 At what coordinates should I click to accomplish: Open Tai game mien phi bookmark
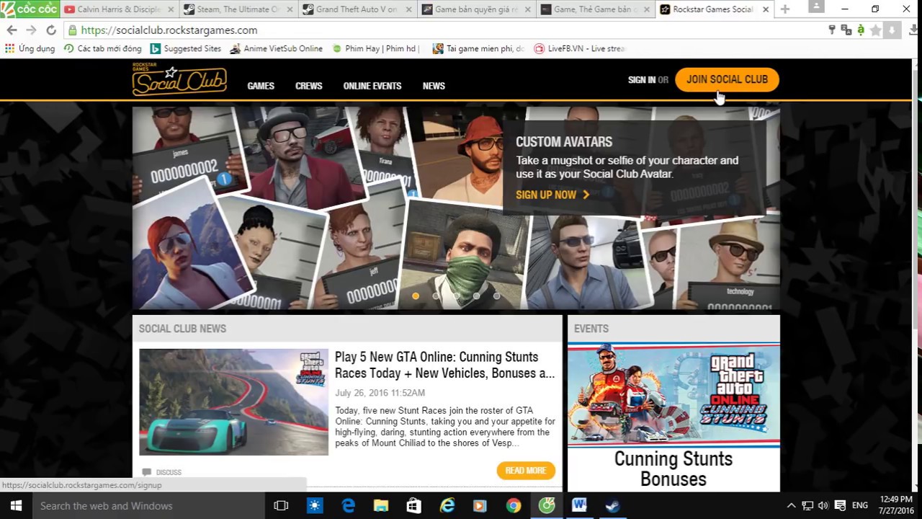point(478,48)
